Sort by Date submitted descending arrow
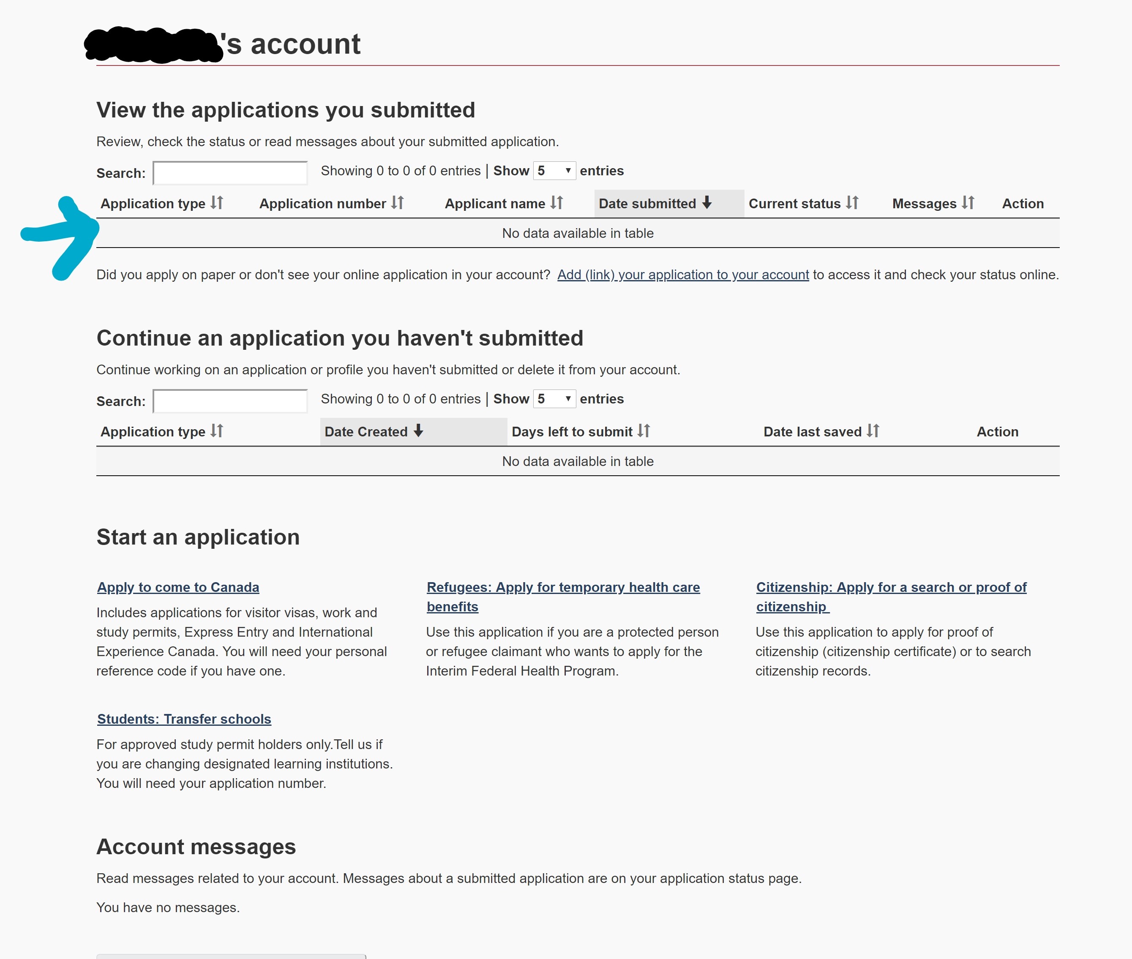 707,203
